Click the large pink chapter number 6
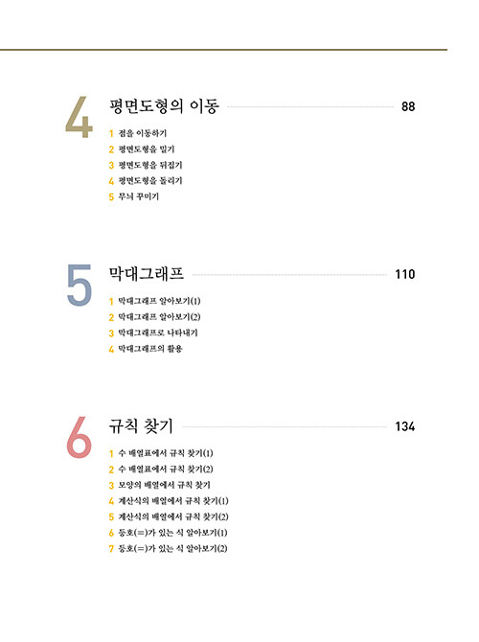Viewport: 479px width, 642px height. point(79,437)
